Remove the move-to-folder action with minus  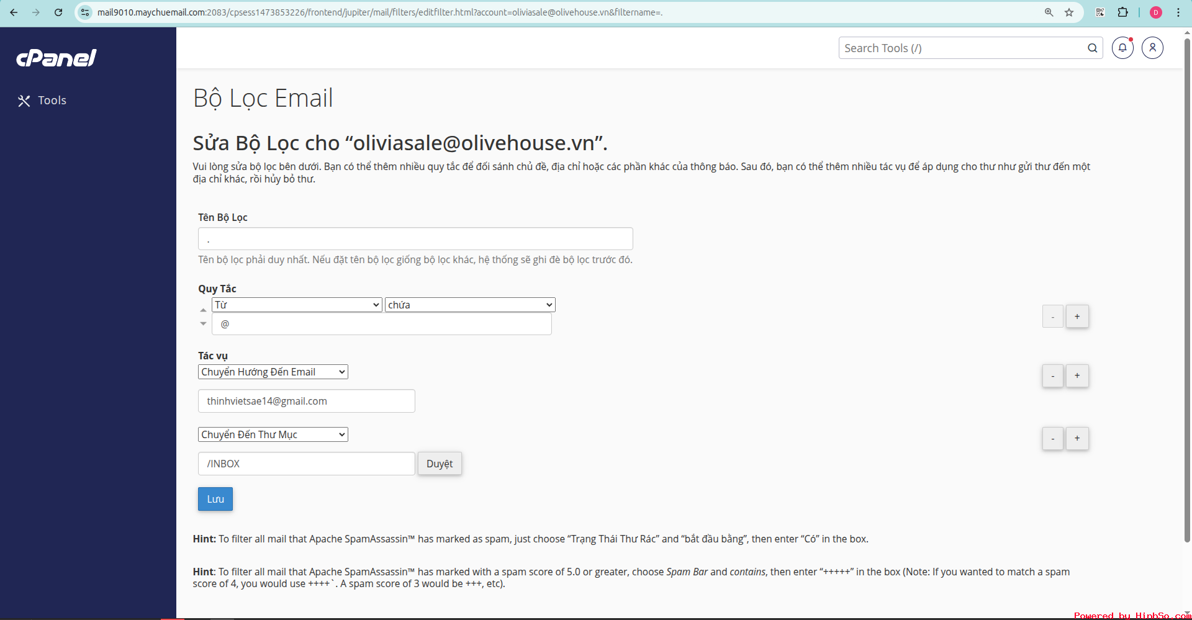1053,438
